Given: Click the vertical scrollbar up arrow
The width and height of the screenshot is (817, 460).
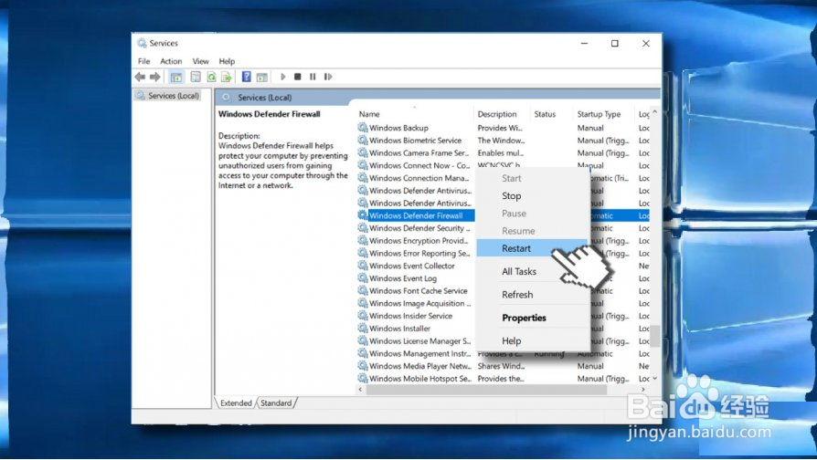Looking at the screenshot, I should point(655,112).
